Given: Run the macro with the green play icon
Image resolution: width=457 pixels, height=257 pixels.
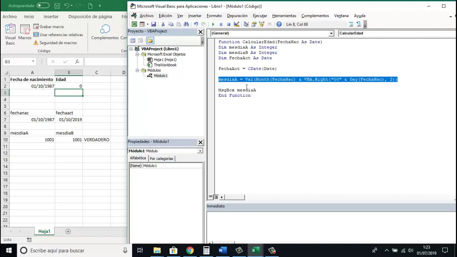Looking at the screenshot, I should (x=213, y=24).
